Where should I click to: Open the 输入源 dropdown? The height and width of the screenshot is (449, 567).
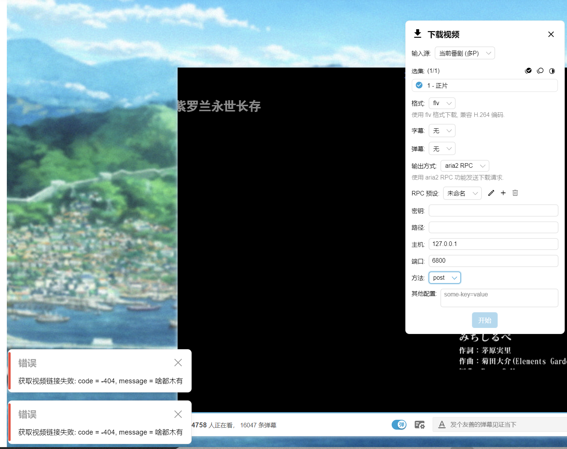tap(465, 53)
